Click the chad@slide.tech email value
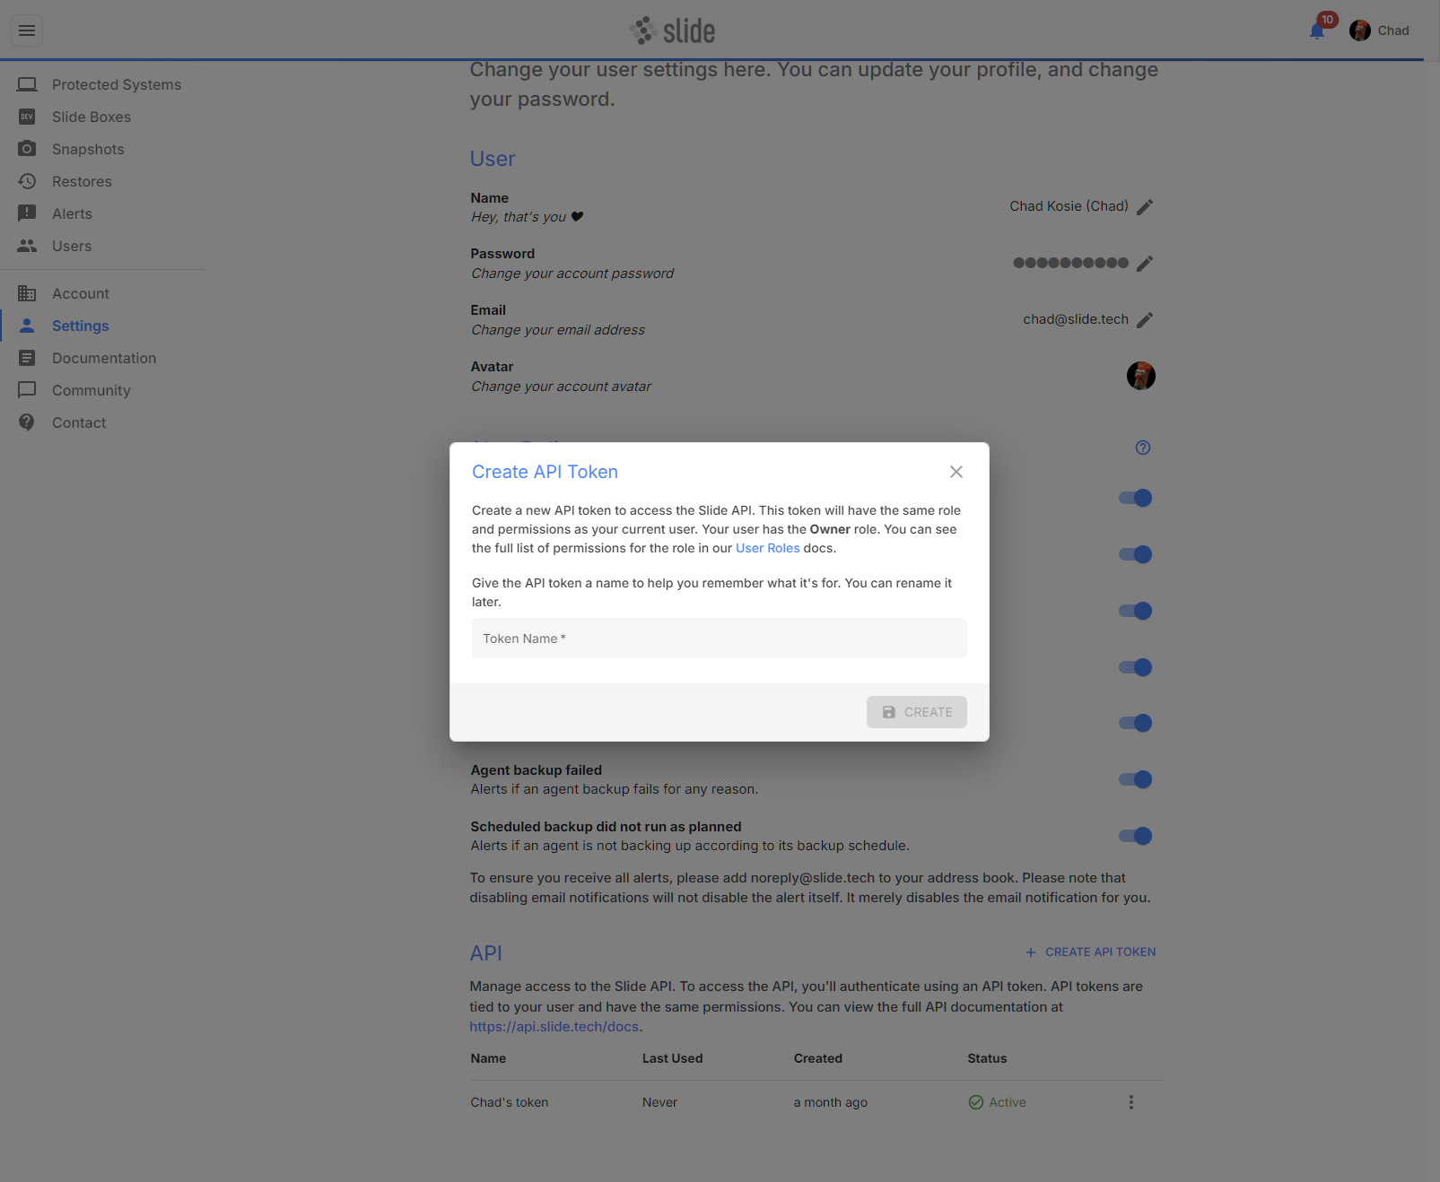This screenshot has height=1182, width=1440. click(x=1076, y=319)
